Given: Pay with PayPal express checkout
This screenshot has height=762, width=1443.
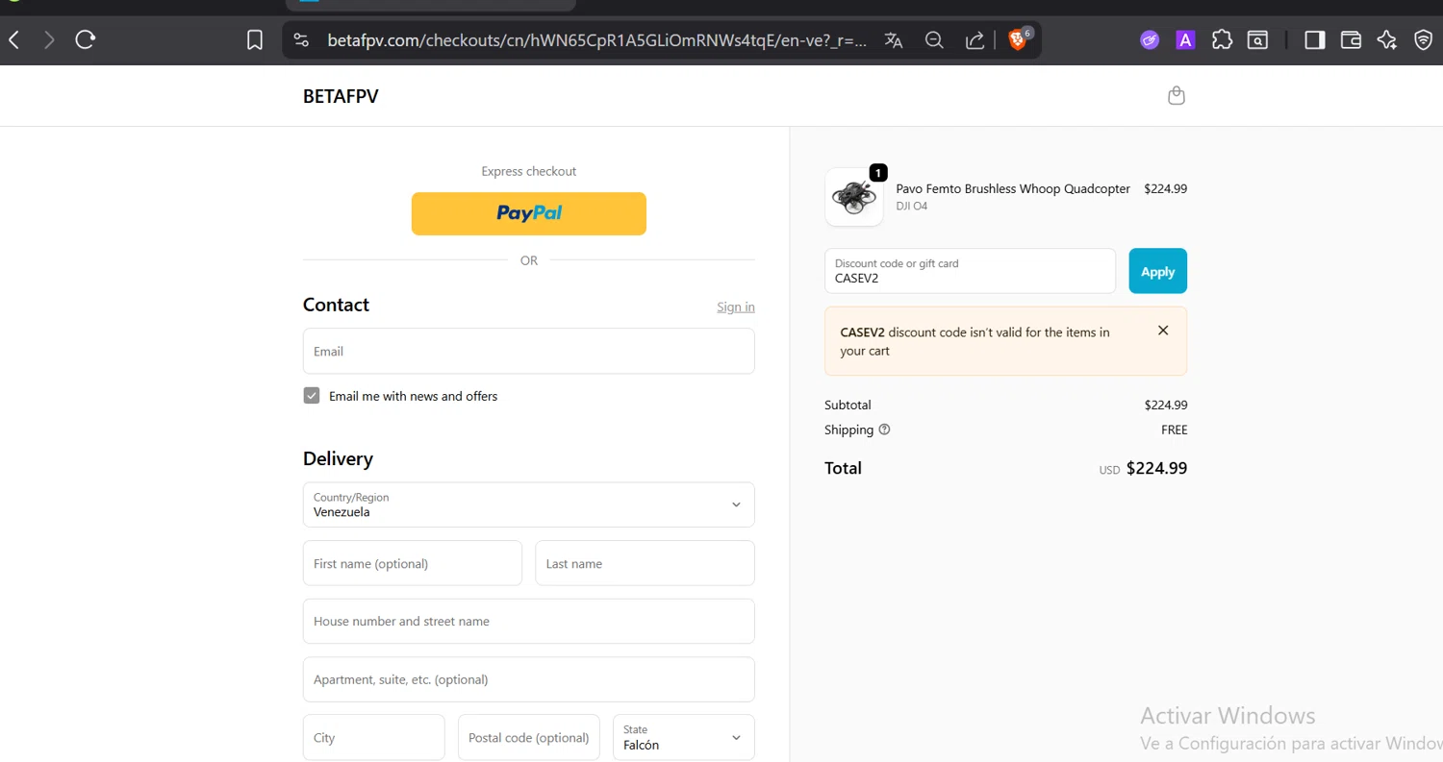Looking at the screenshot, I should 528,213.
